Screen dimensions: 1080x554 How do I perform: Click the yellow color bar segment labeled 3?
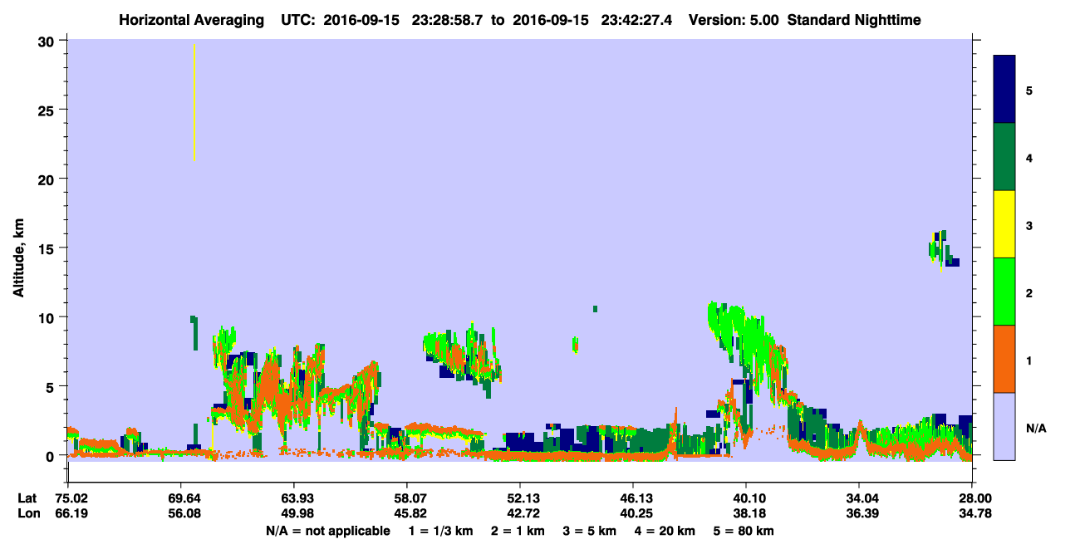[1004, 224]
